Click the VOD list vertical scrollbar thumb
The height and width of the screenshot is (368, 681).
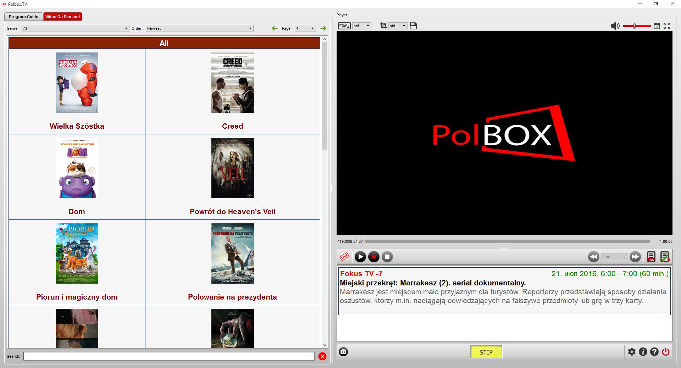pyautogui.click(x=325, y=96)
